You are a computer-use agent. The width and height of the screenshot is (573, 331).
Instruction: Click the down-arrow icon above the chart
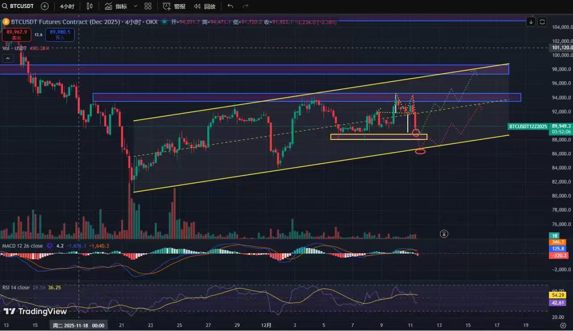[531, 21]
